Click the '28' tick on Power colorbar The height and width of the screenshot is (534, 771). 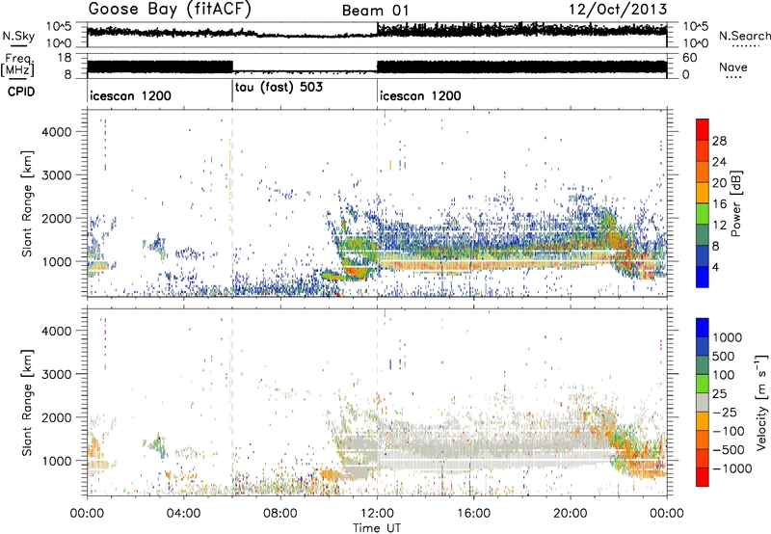(719, 141)
